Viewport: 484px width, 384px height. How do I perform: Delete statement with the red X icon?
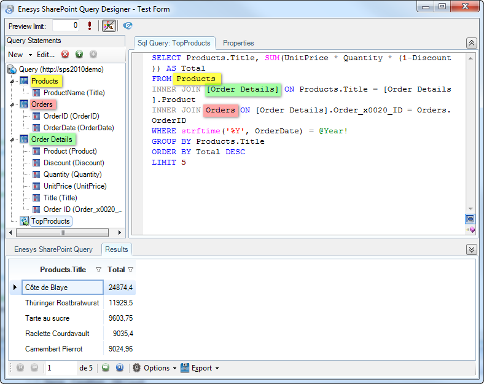click(x=65, y=55)
